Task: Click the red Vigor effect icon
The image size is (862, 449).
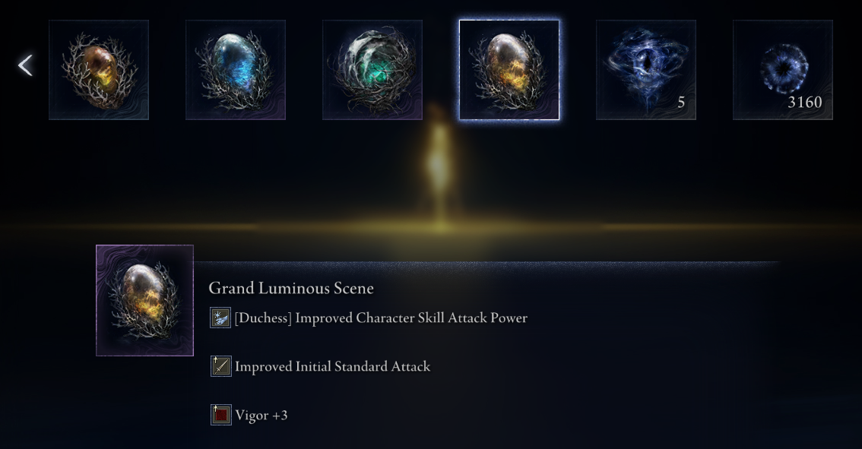Action: click(220, 415)
